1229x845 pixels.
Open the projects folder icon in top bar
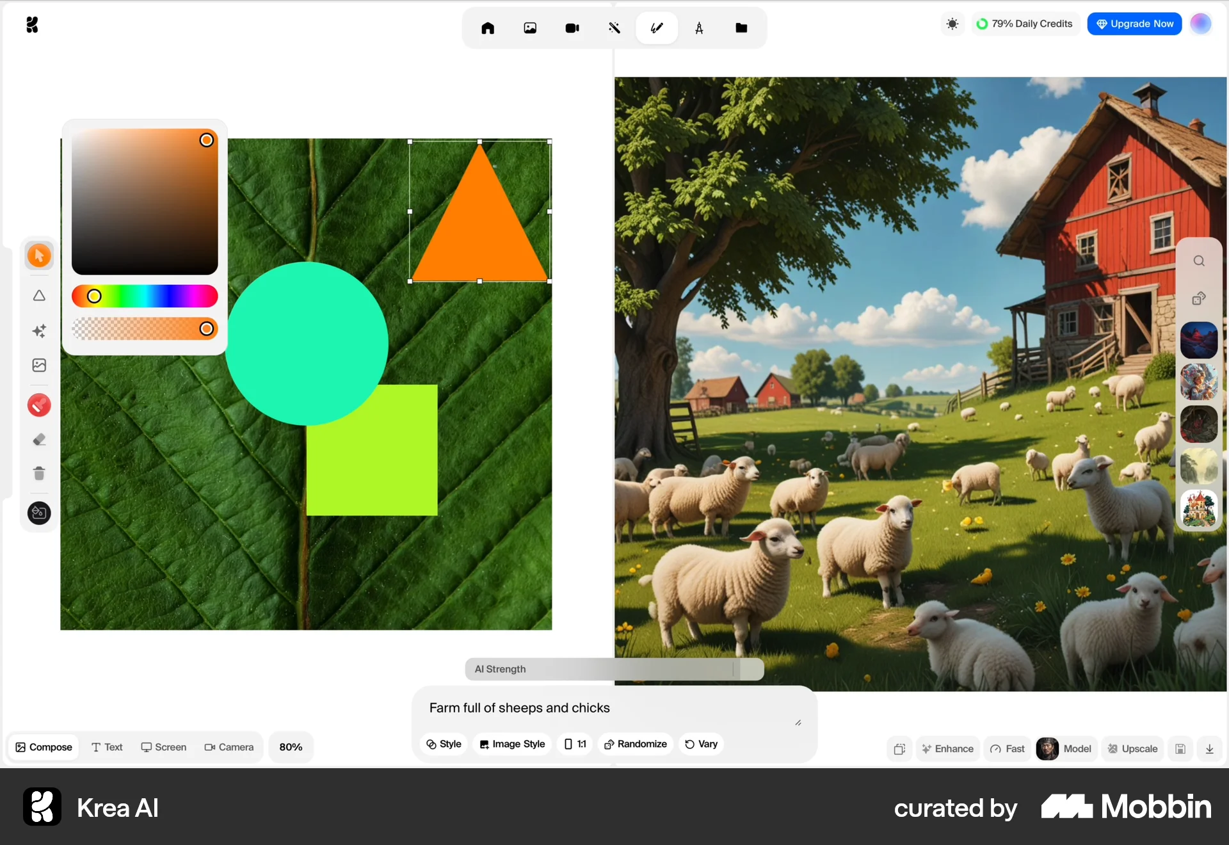(x=742, y=28)
